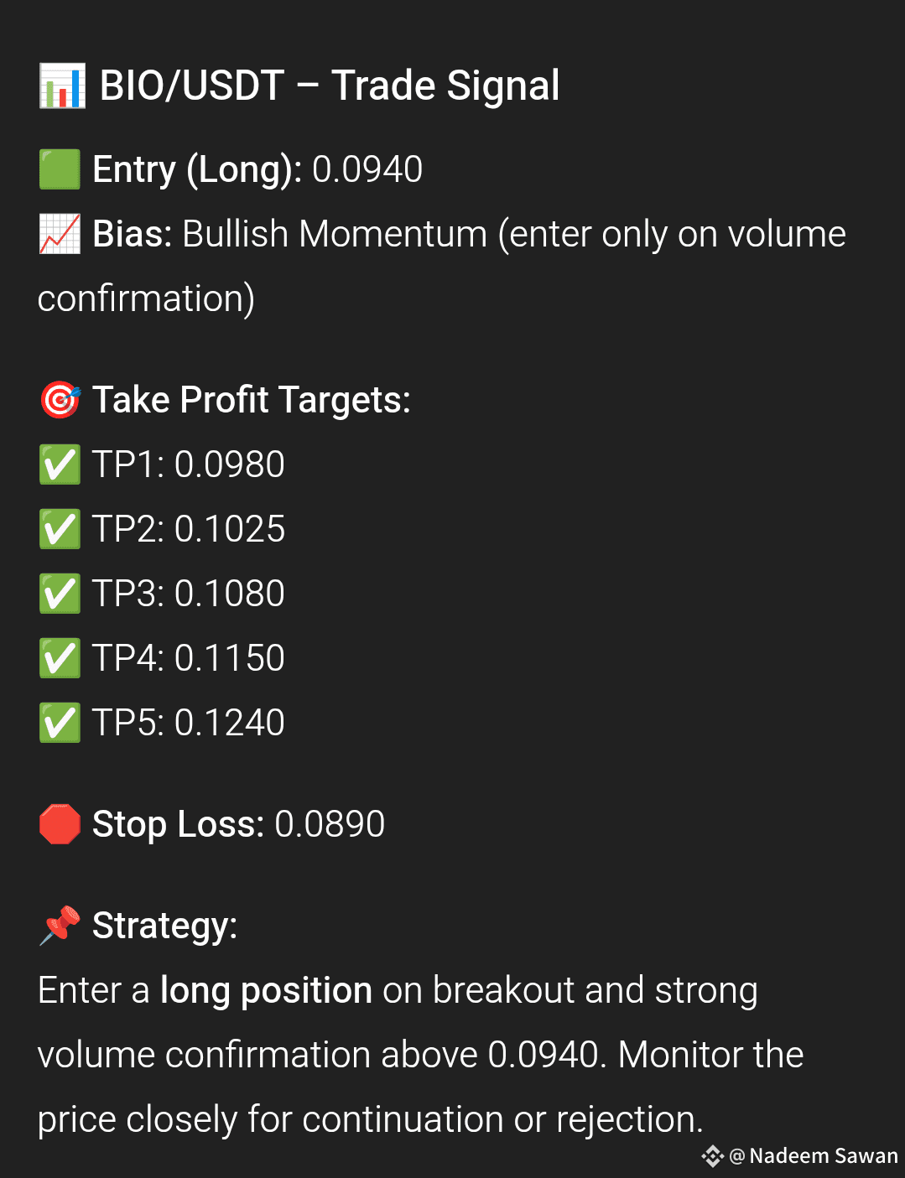Click the checkmark beside TP4: 0.1150
The image size is (905, 1178).
60,658
